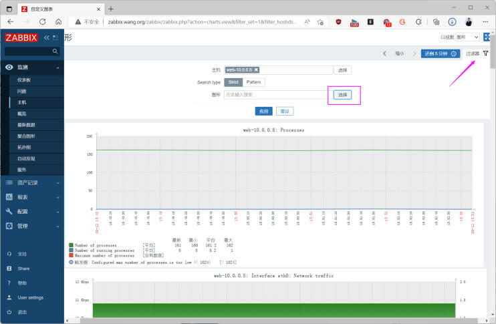
Task: Open 聚合图形 in monitoring menu
Action: [x=26, y=136]
